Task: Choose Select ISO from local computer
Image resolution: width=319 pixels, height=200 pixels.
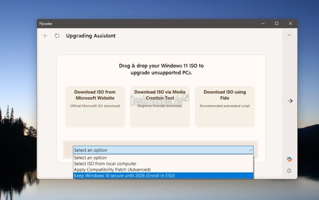Action: tap(105, 164)
